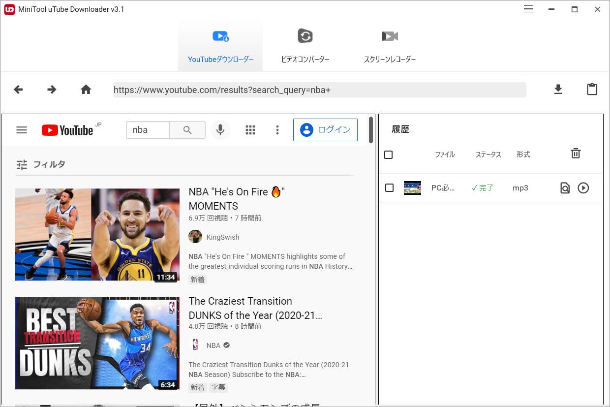
Task: Click the YouTube search box containing nba
Action: coord(148,130)
